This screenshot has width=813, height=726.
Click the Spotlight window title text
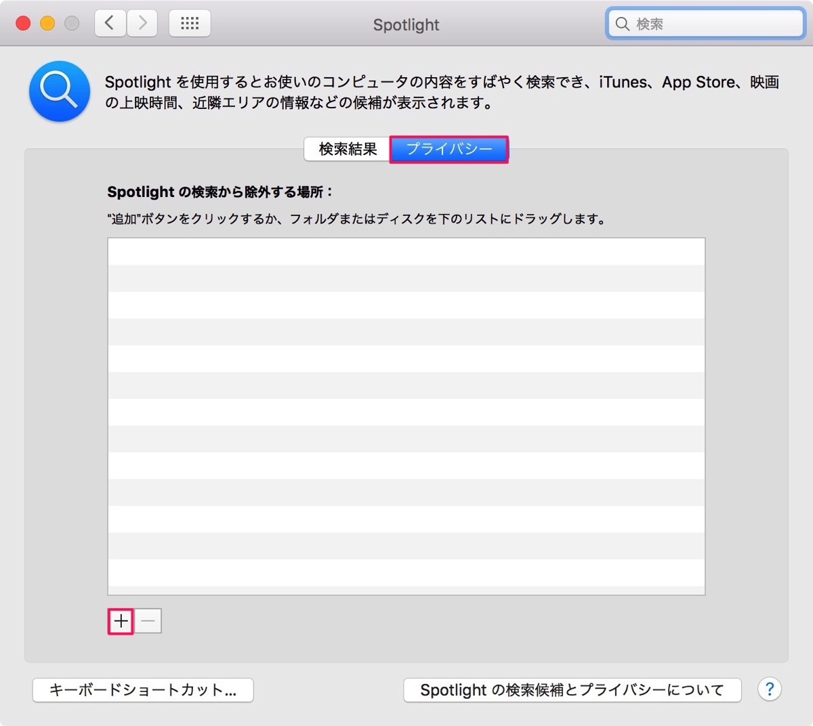coord(406,25)
